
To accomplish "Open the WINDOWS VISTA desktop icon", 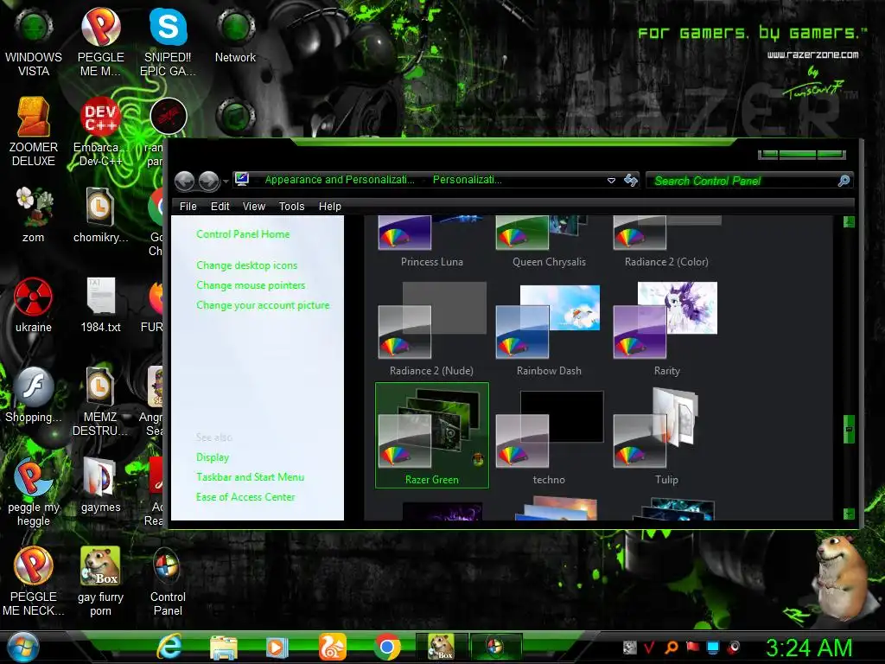I will pyautogui.click(x=34, y=43).
